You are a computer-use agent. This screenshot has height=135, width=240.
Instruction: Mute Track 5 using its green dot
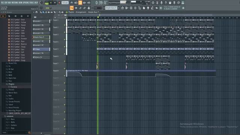point(64,54)
